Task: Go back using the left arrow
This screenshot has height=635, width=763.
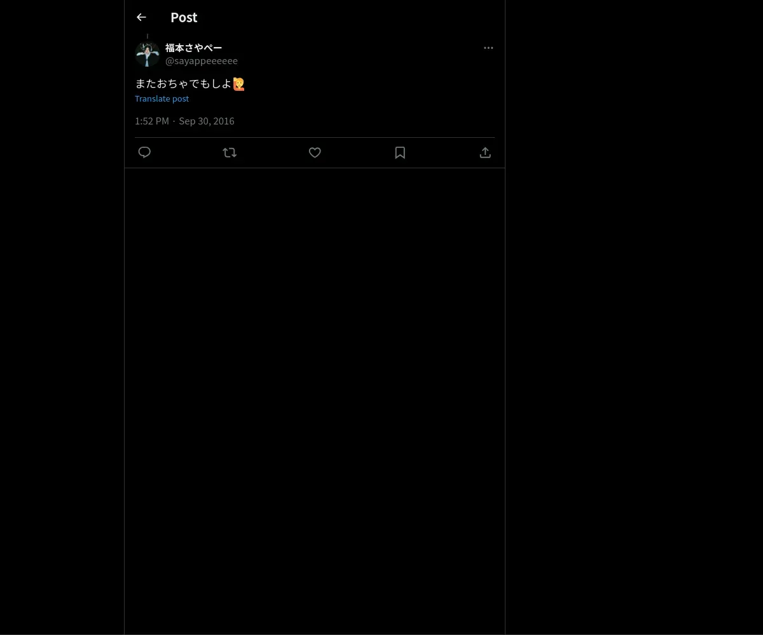Action: pyautogui.click(x=141, y=17)
